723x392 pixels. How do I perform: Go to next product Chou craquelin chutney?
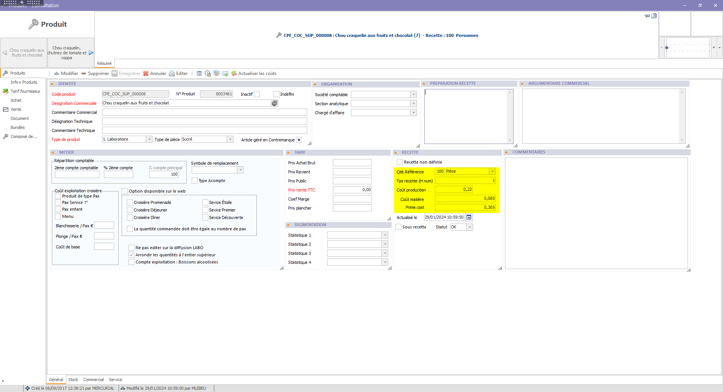[x=70, y=53]
